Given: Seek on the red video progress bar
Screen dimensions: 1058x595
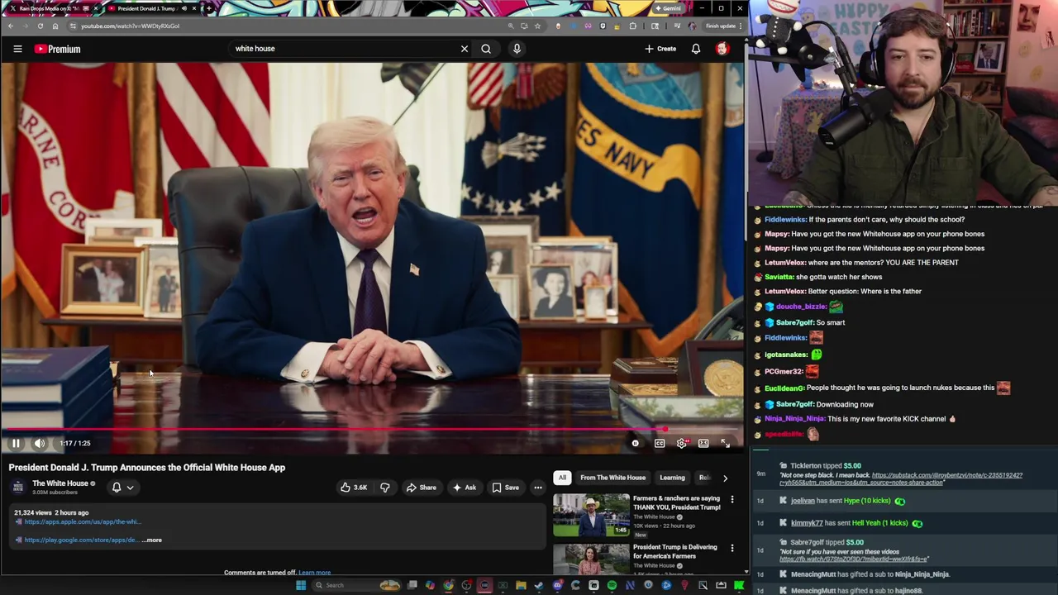Looking at the screenshot, I should click(372, 429).
